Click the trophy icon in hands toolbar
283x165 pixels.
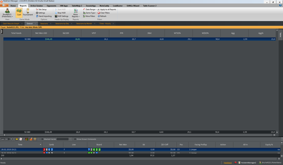point(35,139)
